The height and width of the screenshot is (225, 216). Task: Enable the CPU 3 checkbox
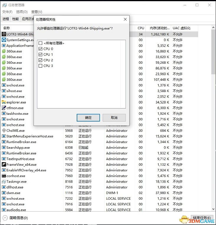(x=40, y=66)
